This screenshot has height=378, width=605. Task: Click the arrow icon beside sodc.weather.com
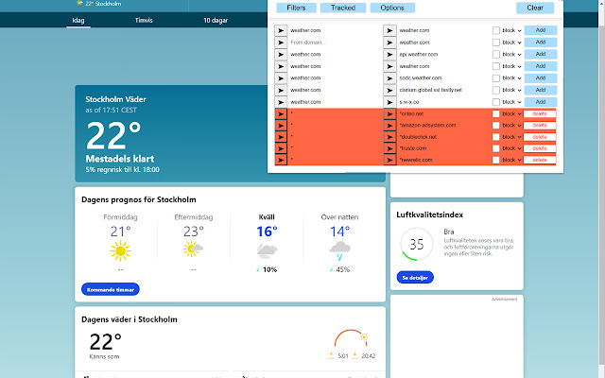coord(389,77)
